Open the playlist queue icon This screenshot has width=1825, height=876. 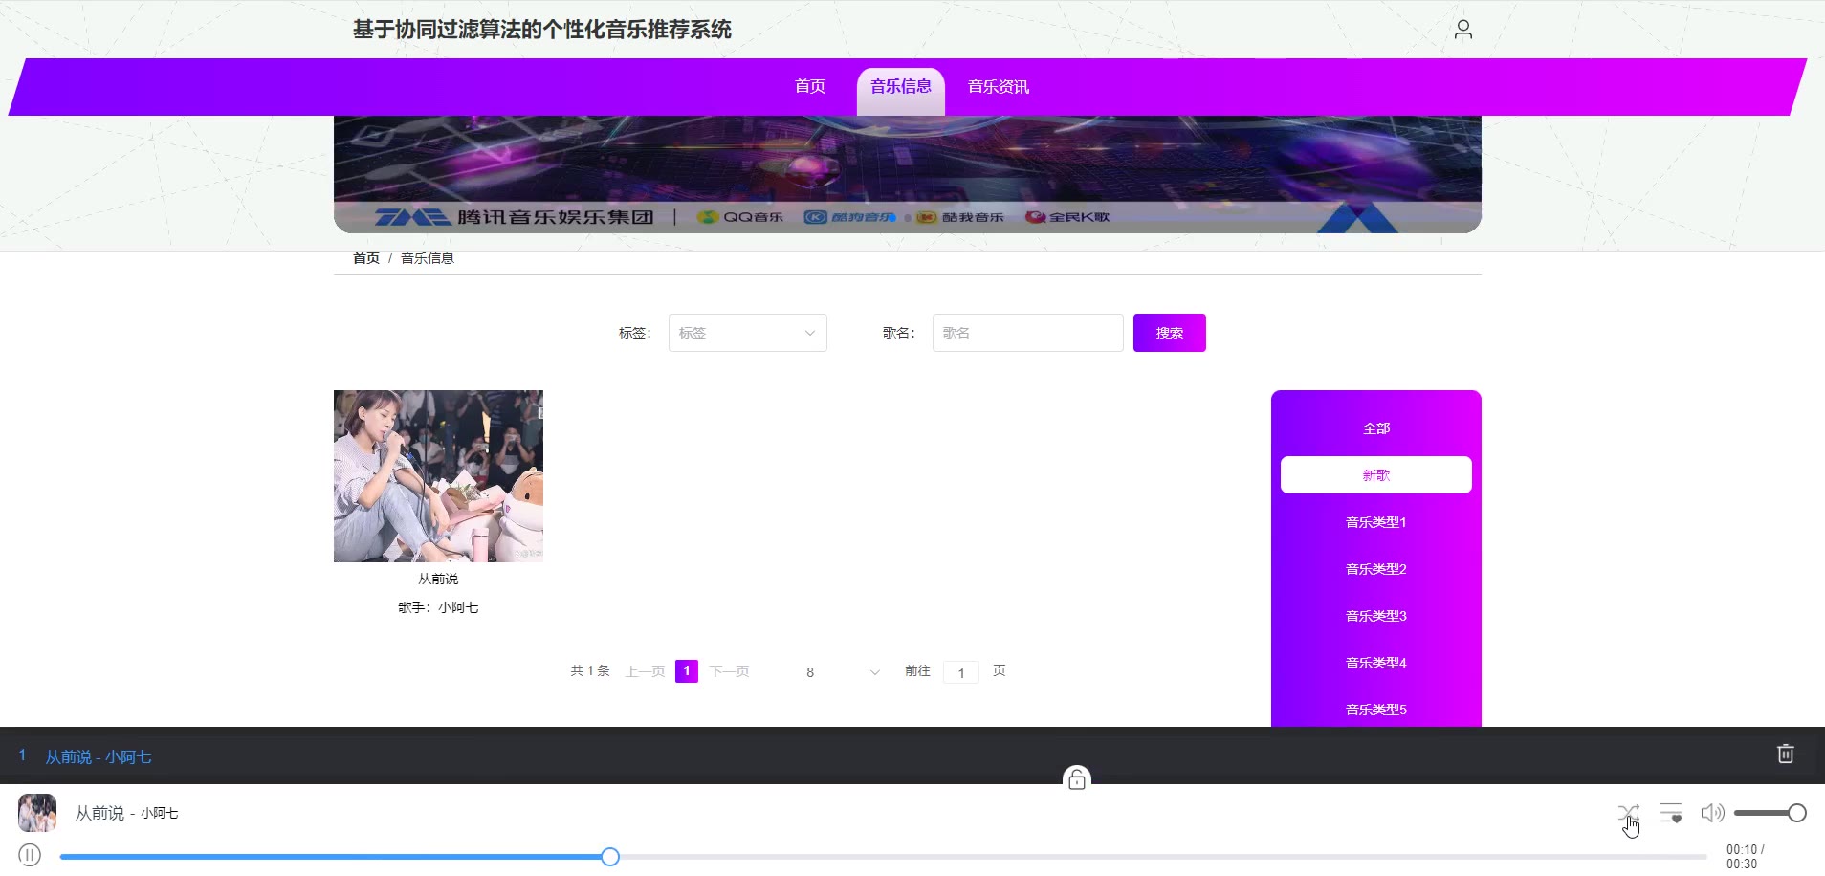coord(1671,814)
